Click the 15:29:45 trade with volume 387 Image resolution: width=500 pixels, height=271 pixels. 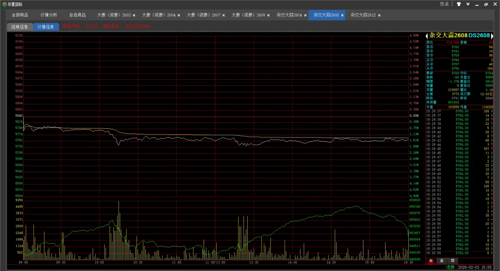click(459, 149)
